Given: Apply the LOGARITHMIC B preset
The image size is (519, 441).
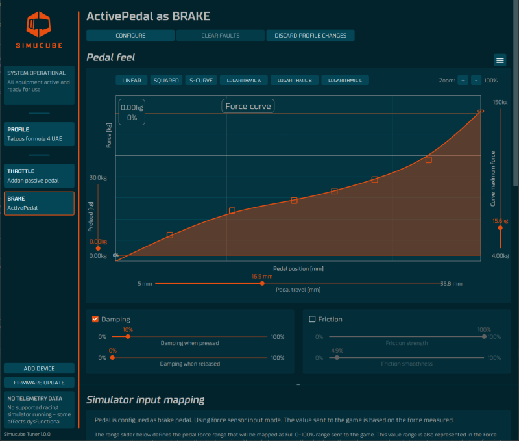Looking at the screenshot, I should [295, 81].
